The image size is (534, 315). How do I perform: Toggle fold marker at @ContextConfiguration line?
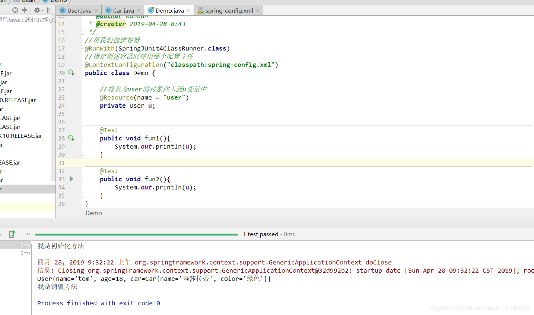(82, 65)
